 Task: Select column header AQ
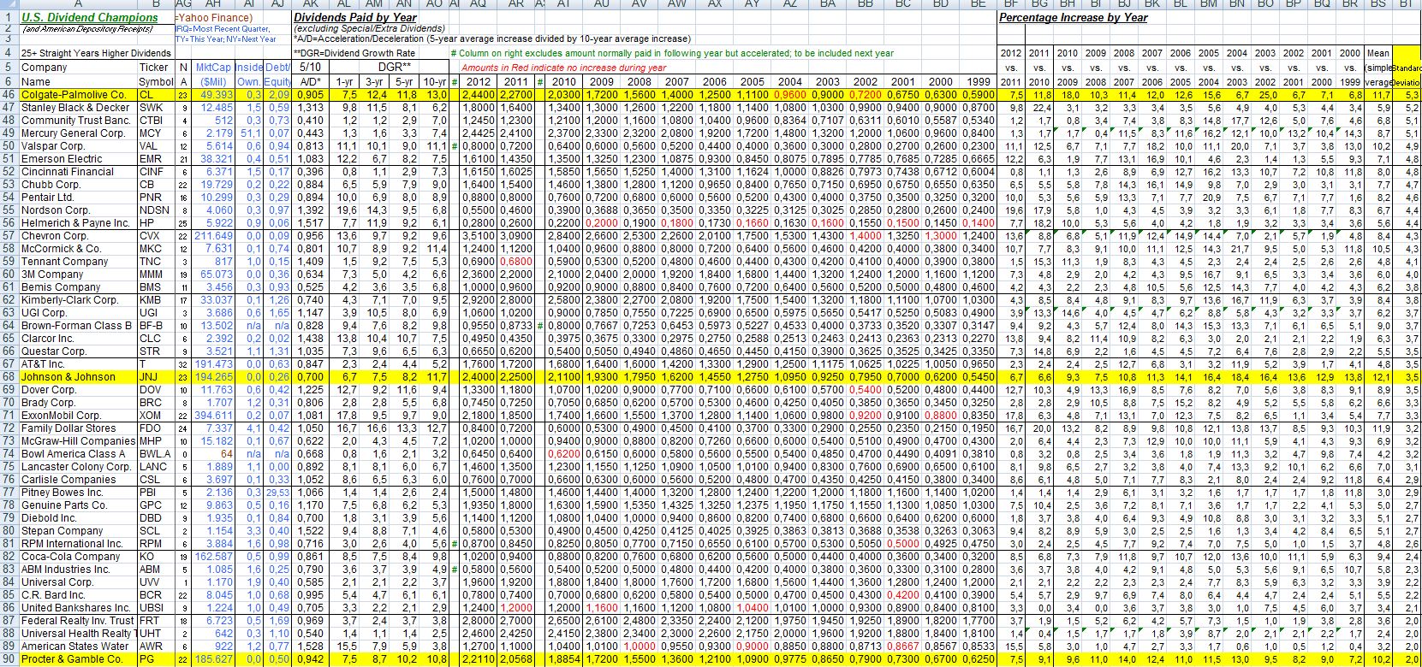(478, 4)
